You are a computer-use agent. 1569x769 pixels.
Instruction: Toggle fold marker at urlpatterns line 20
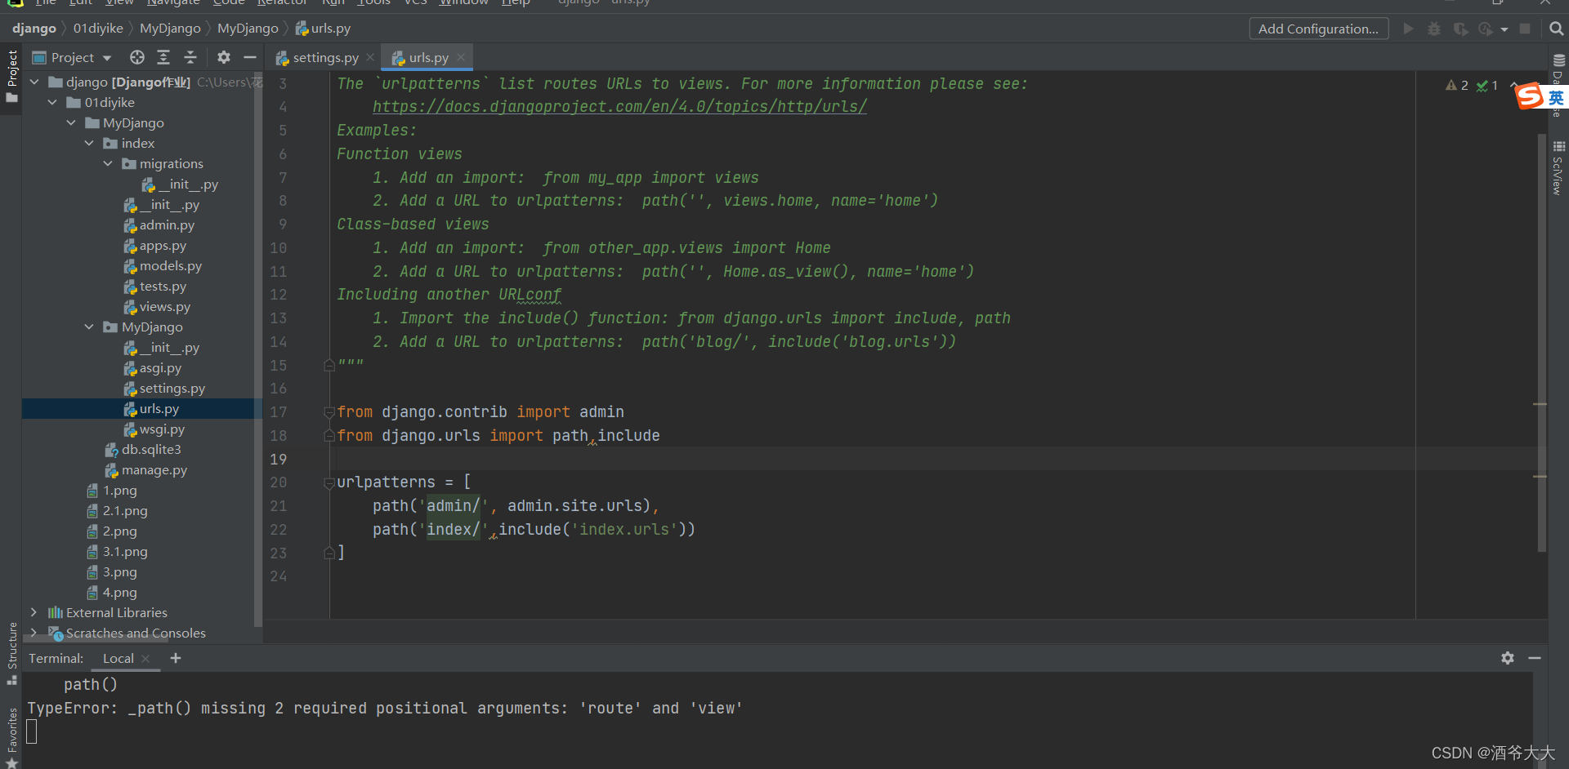point(329,482)
